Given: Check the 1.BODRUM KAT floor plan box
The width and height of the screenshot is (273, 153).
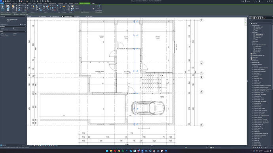Looking at the screenshot, I should 254,34.
